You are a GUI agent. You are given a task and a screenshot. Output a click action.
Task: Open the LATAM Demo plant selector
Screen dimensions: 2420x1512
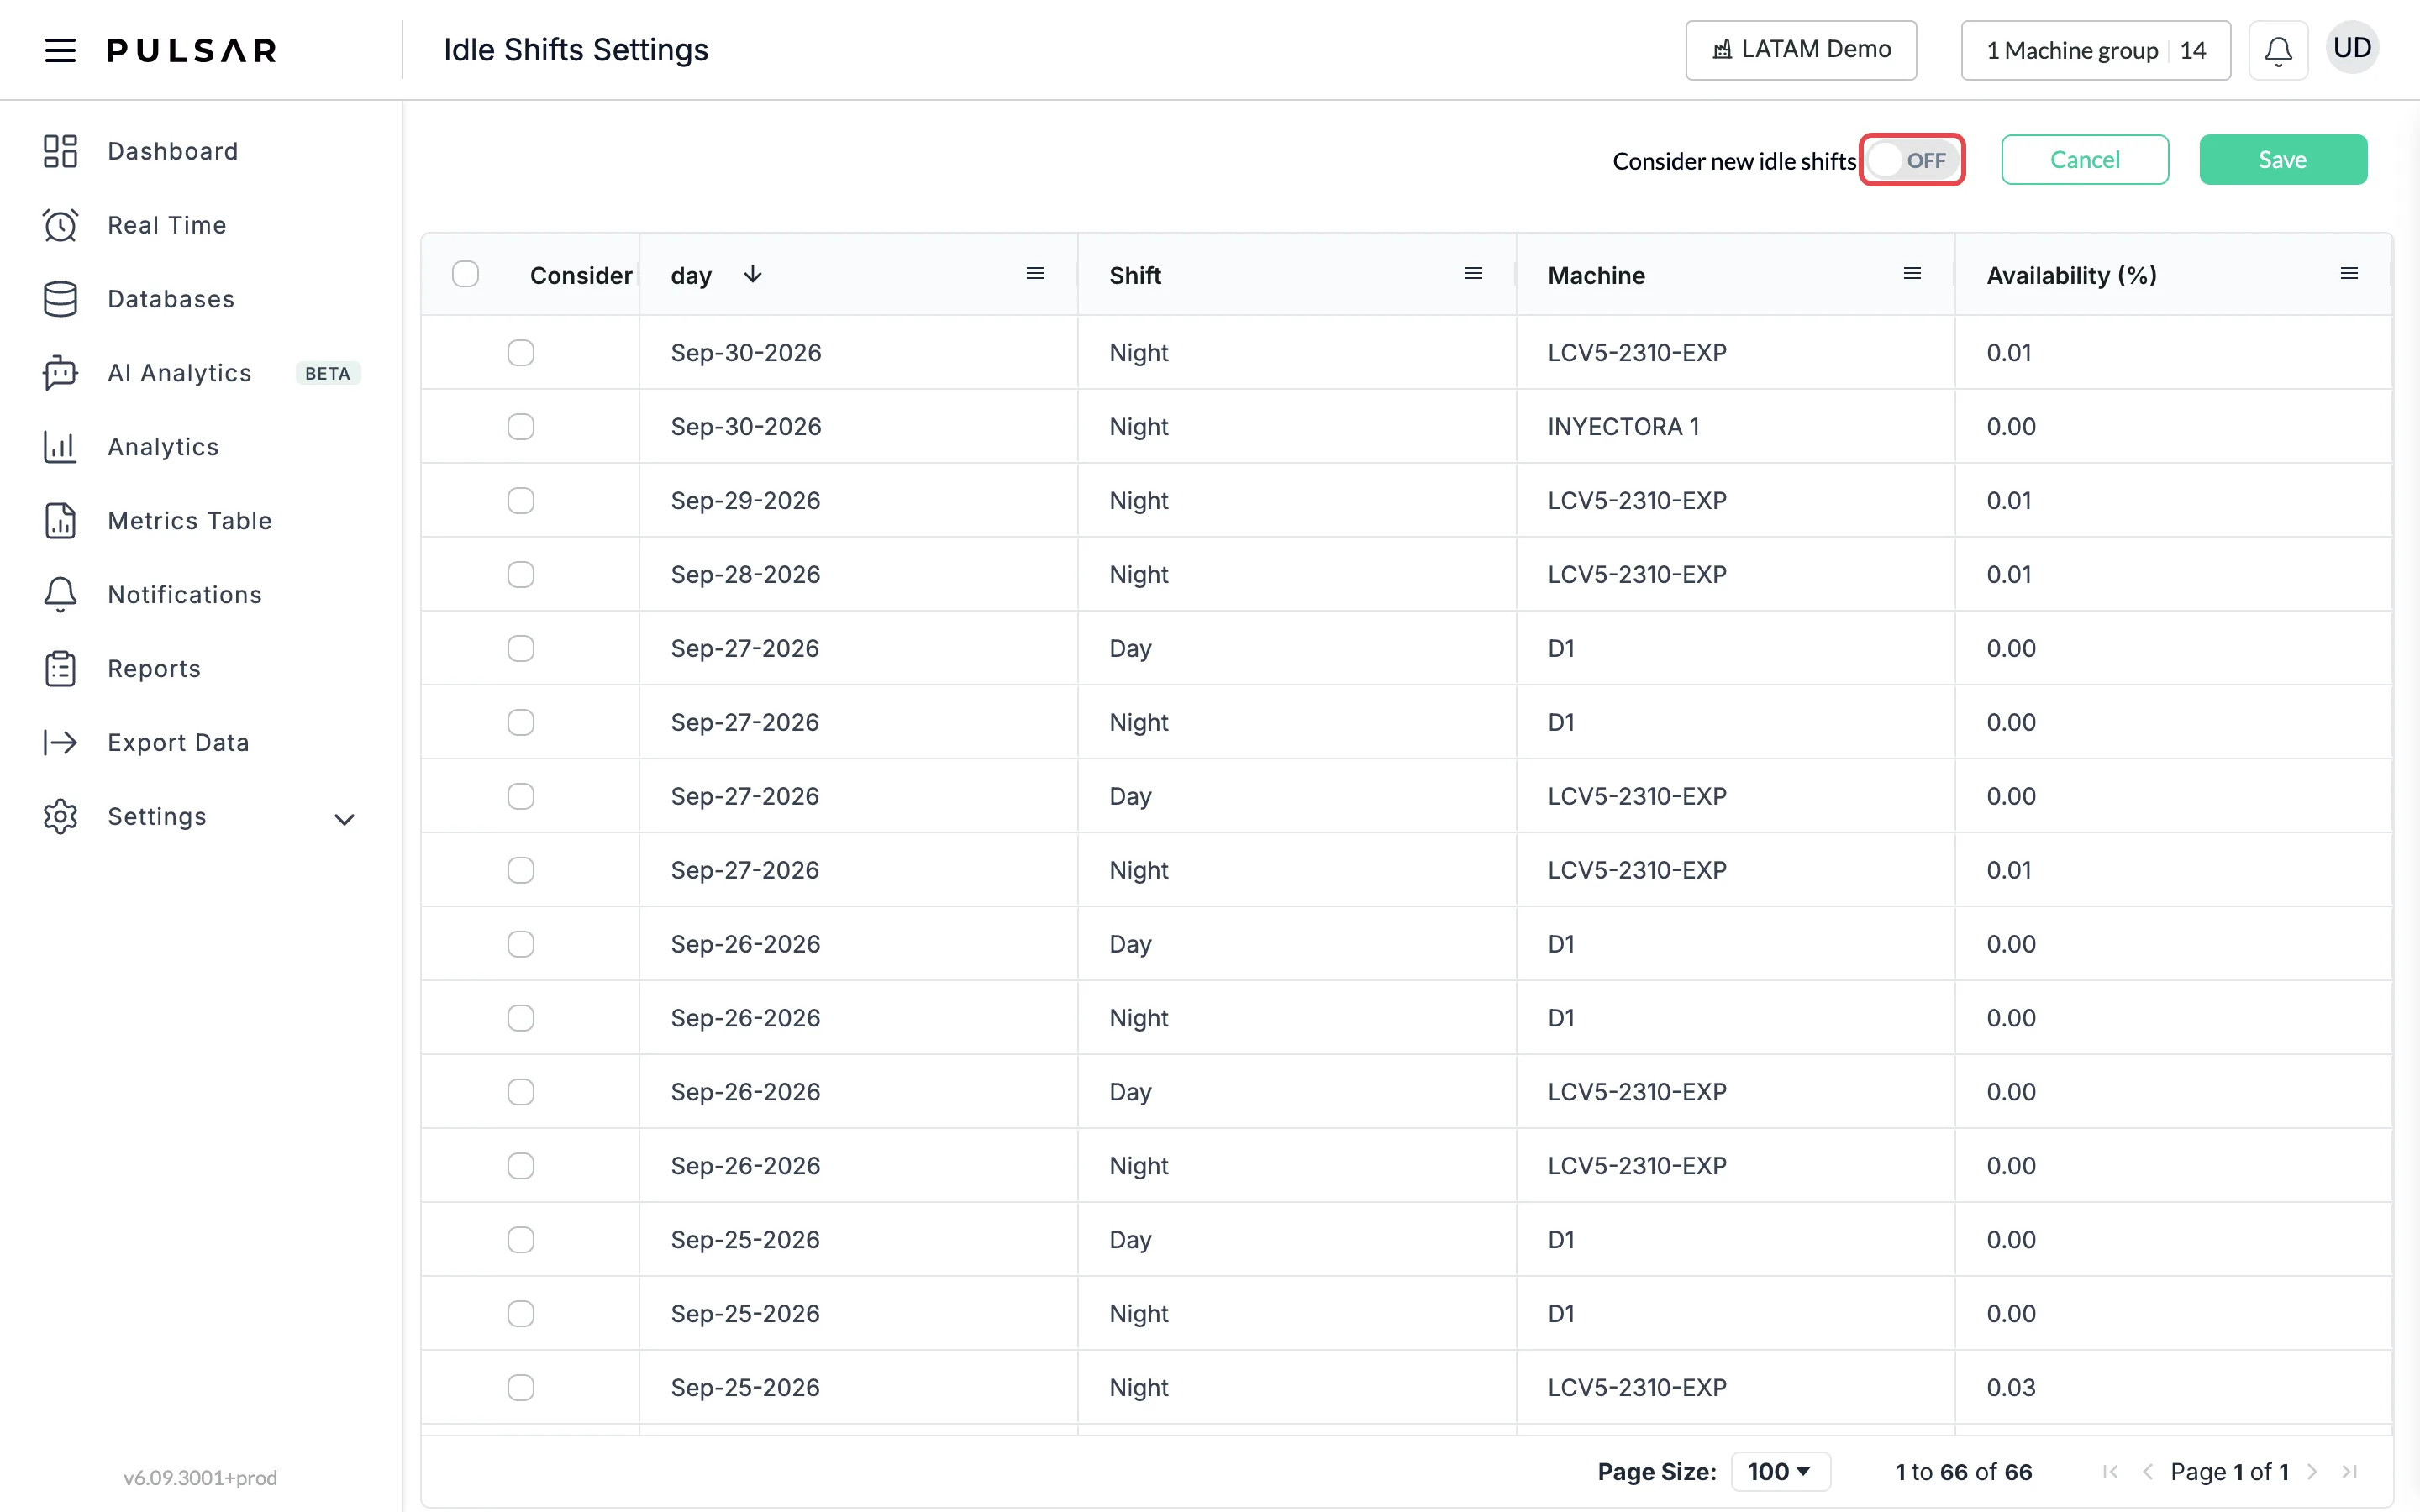tap(1800, 50)
